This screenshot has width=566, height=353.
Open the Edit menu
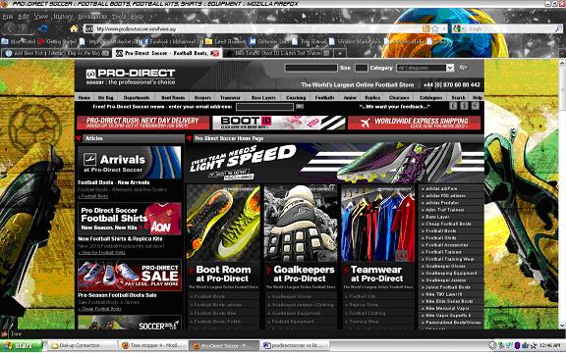pyautogui.click(x=24, y=17)
